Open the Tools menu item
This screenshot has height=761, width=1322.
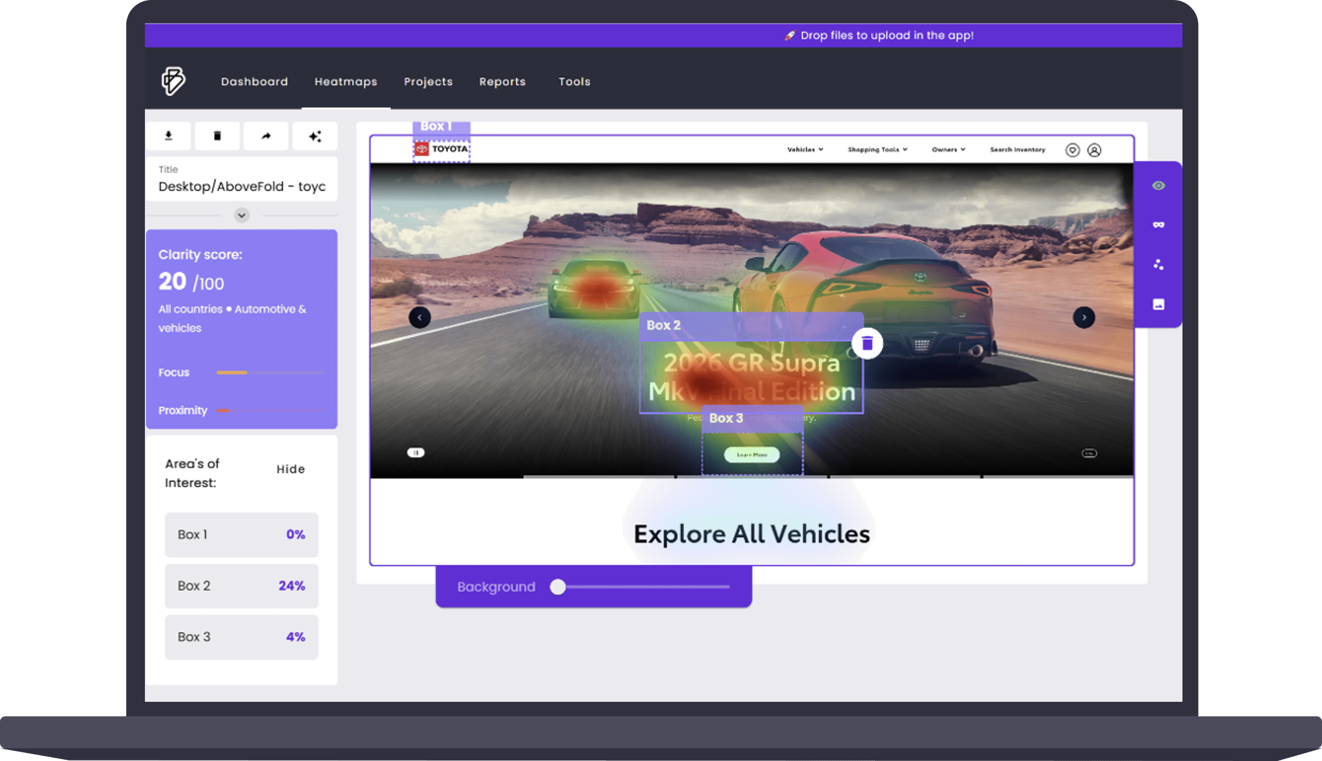[x=574, y=81]
